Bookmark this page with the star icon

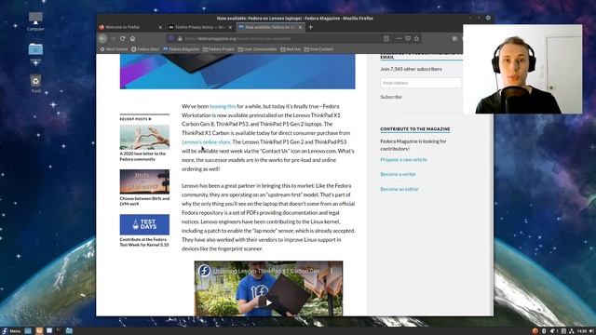pyautogui.click(x=416, y=38)
